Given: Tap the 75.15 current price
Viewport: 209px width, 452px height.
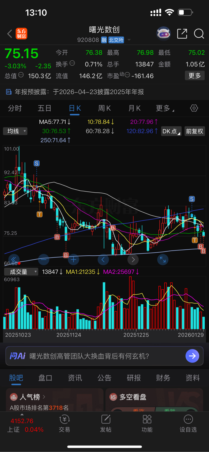Looking at the screenshot, I should (21, 54).
